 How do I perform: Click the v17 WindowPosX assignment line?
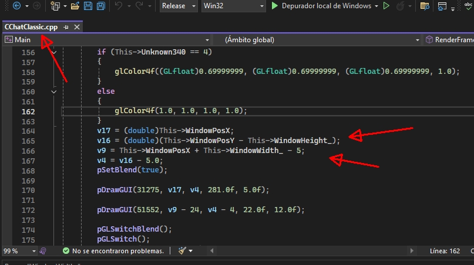tap(166, 131)
